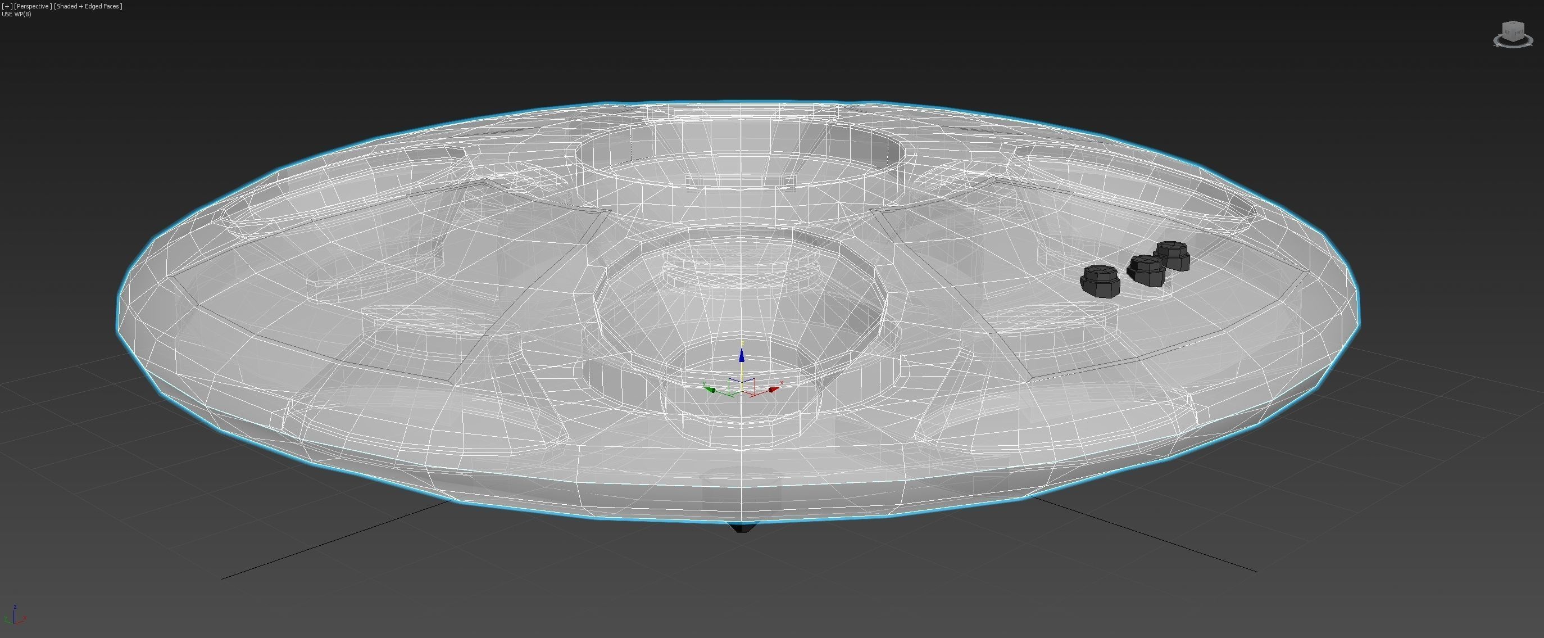This screenshot has height=638, width=1544.
Task: Open the [+] general viewport menu
Action: point(7,6)
